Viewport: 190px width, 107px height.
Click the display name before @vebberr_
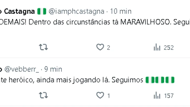tap(1, 69)
